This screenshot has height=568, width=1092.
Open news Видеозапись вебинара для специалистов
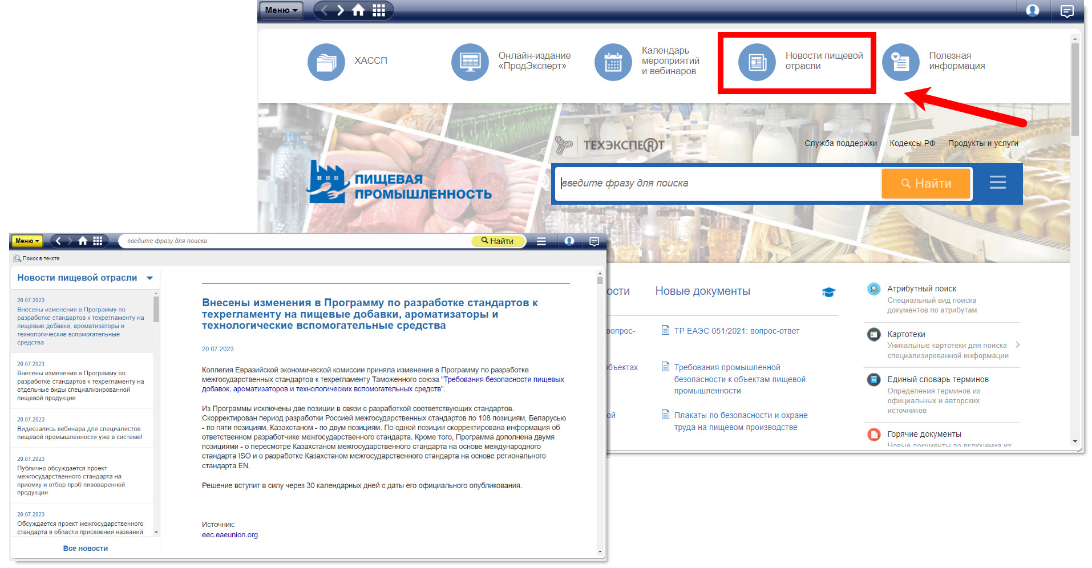(x=80, y=433)
